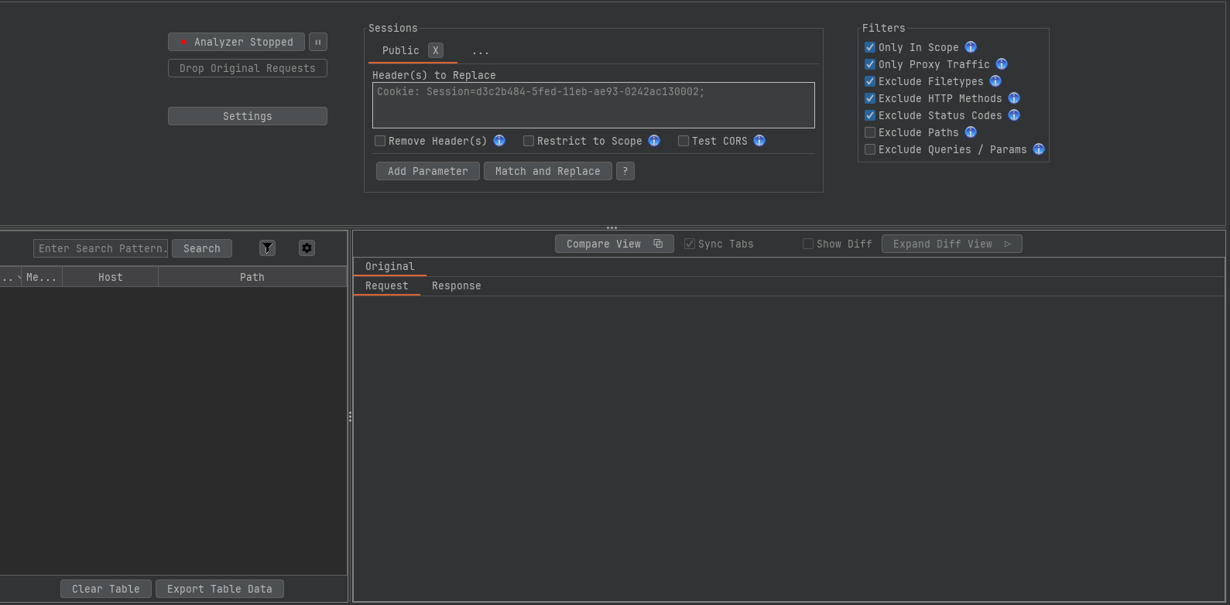Image resolution: width=1230 pixels, height=605 pixels.
Task: Click the pause icon beside Analyzer Stopped
Action: pyautogui.click(x=318, y=42)
